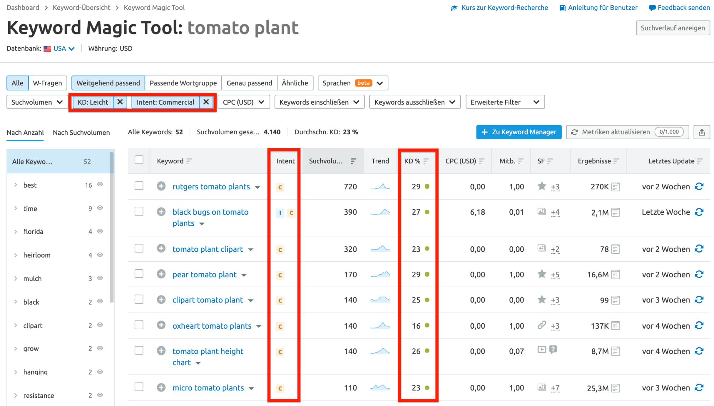Hide the heirloom keyword group

tap(100, 255)
